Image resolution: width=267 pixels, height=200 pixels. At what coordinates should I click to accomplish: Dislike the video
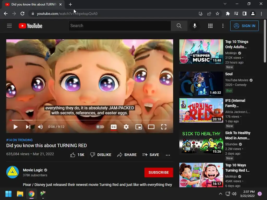click(101, 155)
